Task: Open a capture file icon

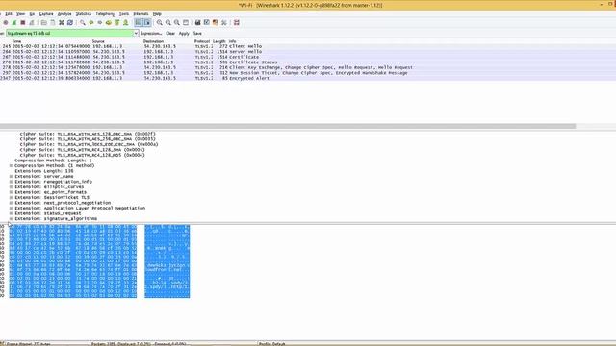Action: pyautogui.click(x=44, y=23)
